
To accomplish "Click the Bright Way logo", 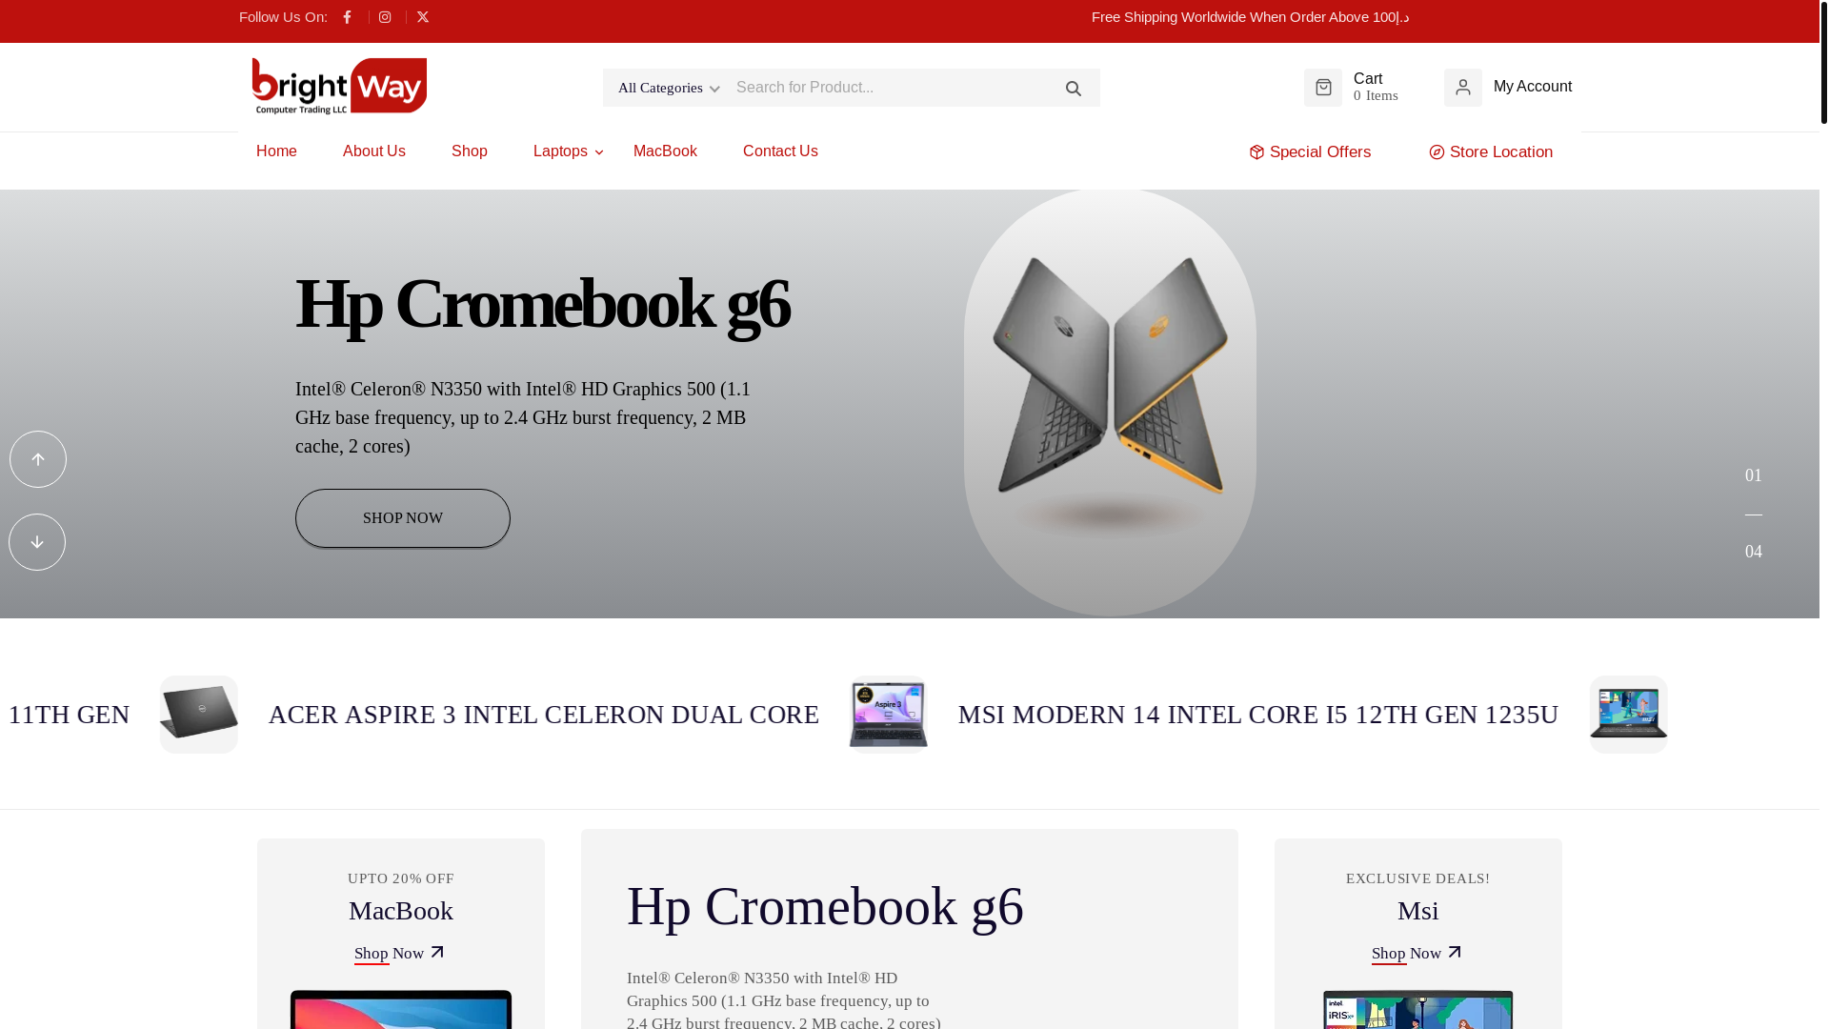I will click(339, 87).
